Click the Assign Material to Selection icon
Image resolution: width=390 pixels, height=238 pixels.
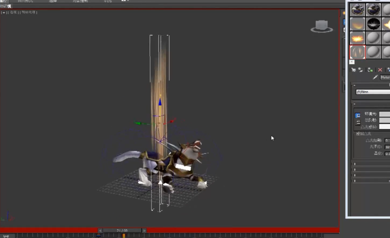coord(370,70)
